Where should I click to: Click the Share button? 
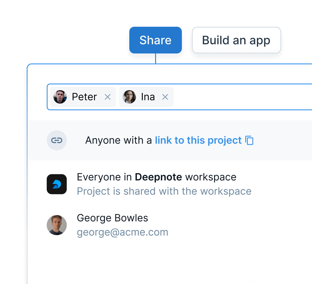coord(155,40)
